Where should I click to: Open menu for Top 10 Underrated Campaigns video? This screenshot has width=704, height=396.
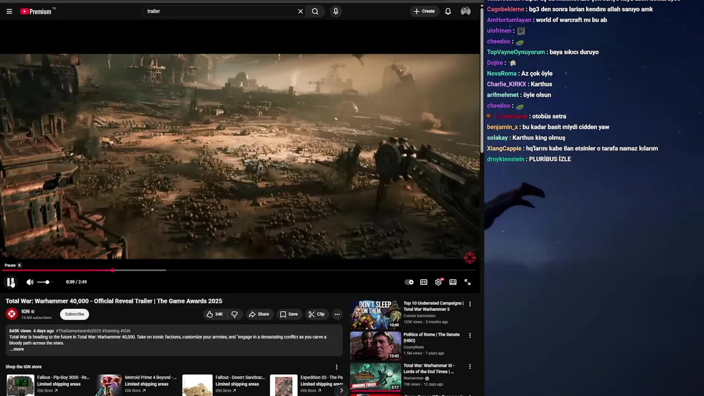470,304
